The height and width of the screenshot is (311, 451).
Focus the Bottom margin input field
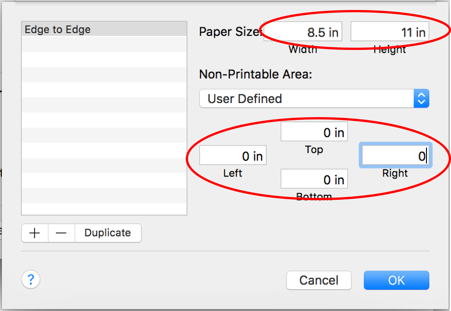tap(314, 180)
